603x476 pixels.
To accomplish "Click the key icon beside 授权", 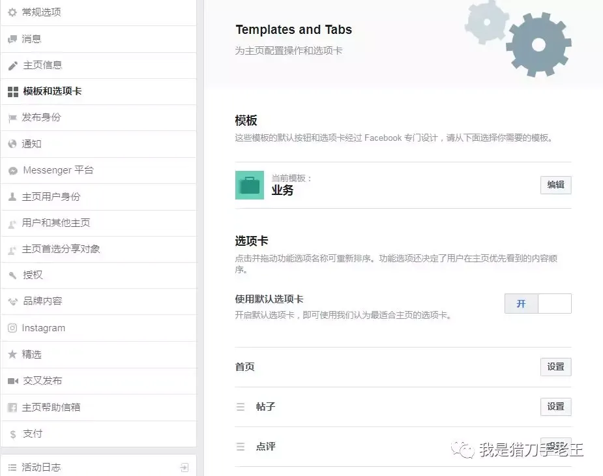I will (x=12, y=275).
